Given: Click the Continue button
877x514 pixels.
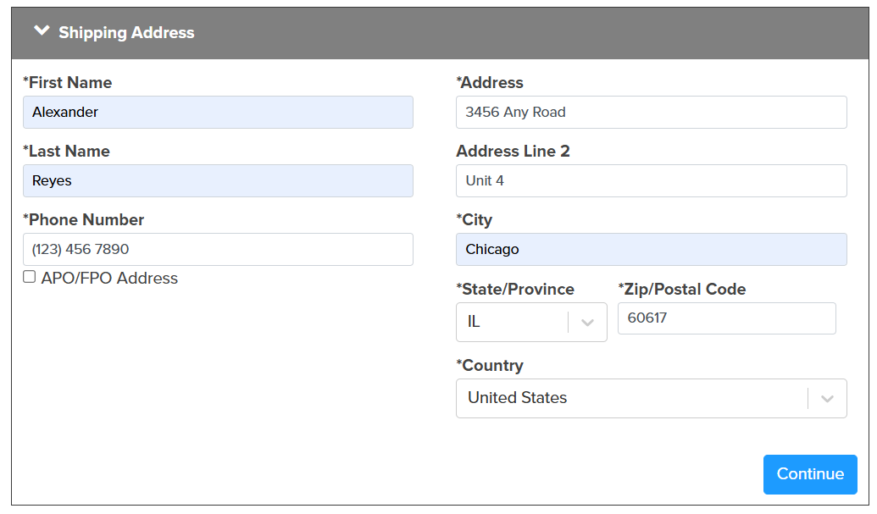Looking at the screenshot, I should pyautogui.click(x=810, y=474).
